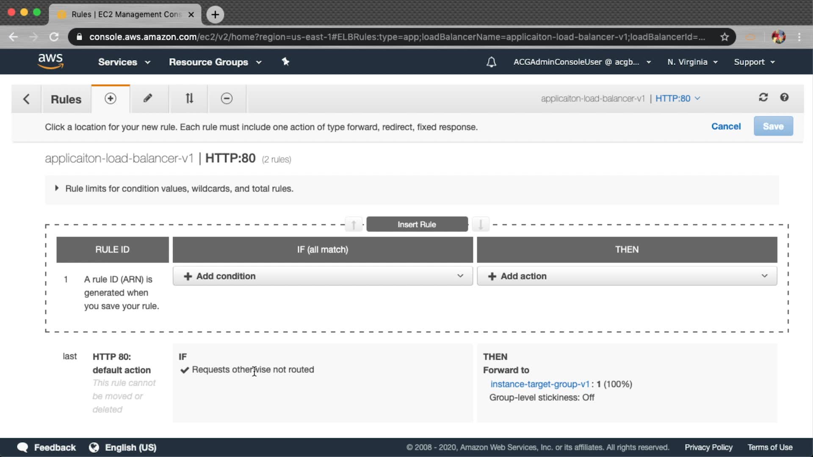The width and height of the screenshot is (813, 457).
Task: Click the Insert Rule button
Action: 417,224
